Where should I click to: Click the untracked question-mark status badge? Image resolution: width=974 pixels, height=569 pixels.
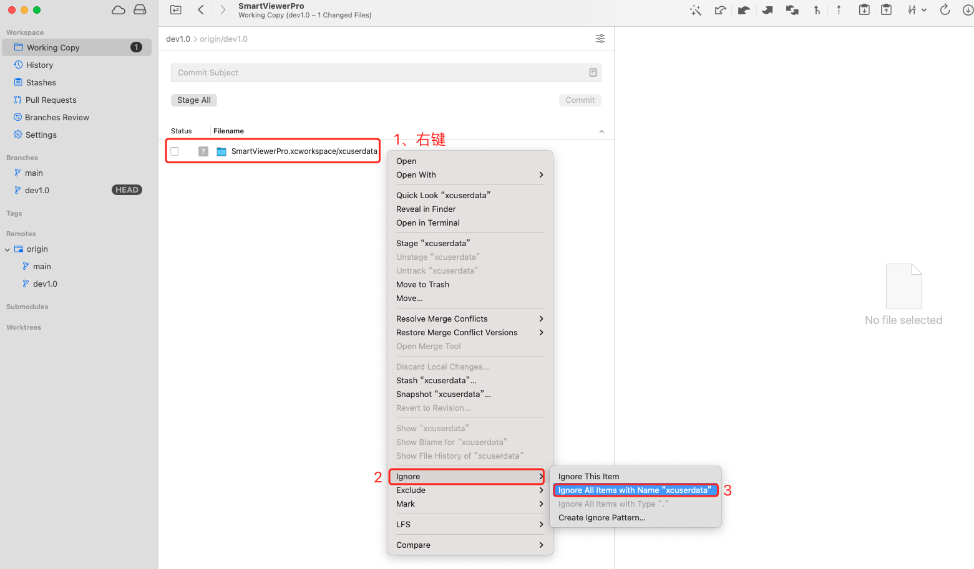tap(203, 151)
